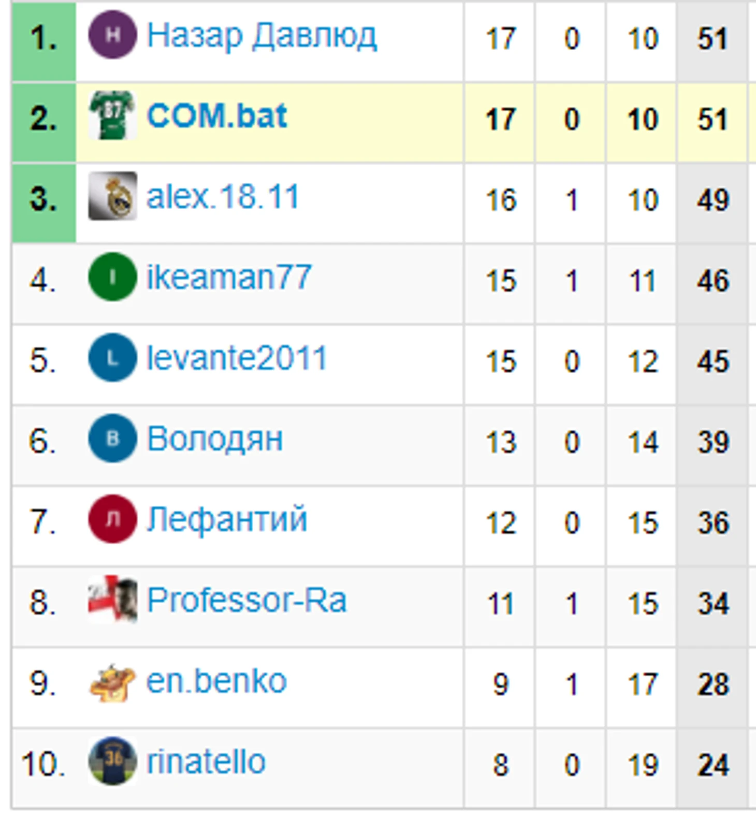Viewport: 756px width, 817px height.
Task: Click Назар Давлюд's purple avatar icon
Action: (x=112, y=35)
